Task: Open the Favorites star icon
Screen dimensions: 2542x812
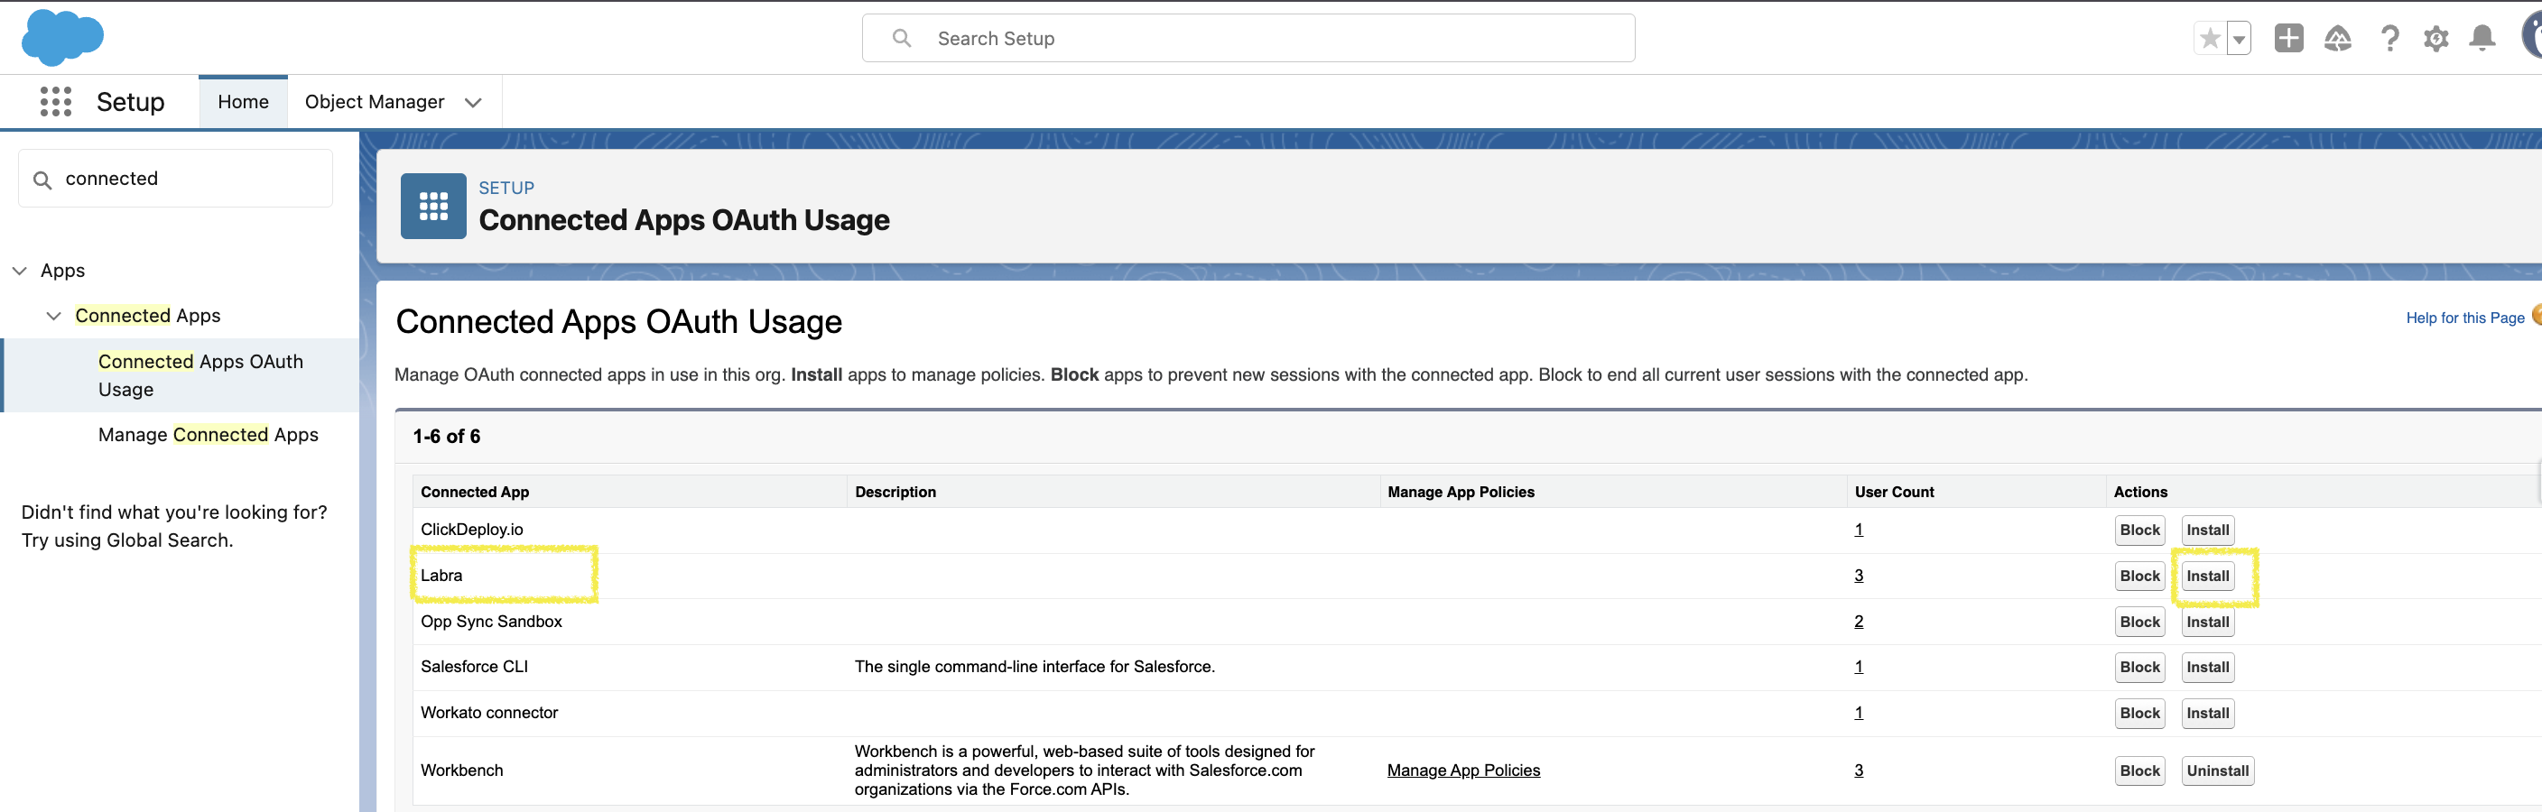Action: [2210, 39]
